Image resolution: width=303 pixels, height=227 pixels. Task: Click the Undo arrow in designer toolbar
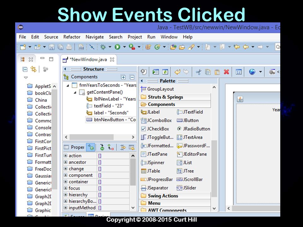177,72
